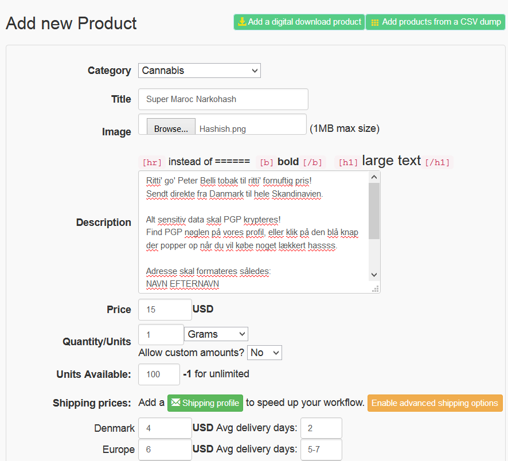
Task: Click Enable advanced shipping options button
Action: tap(435, 403)
